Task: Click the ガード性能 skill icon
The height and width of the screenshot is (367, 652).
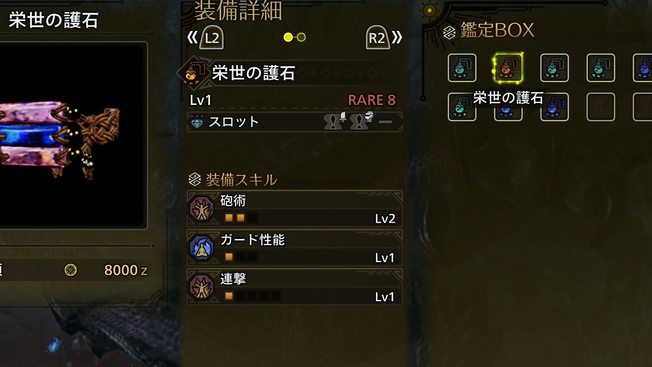Action: pos(202,248)
